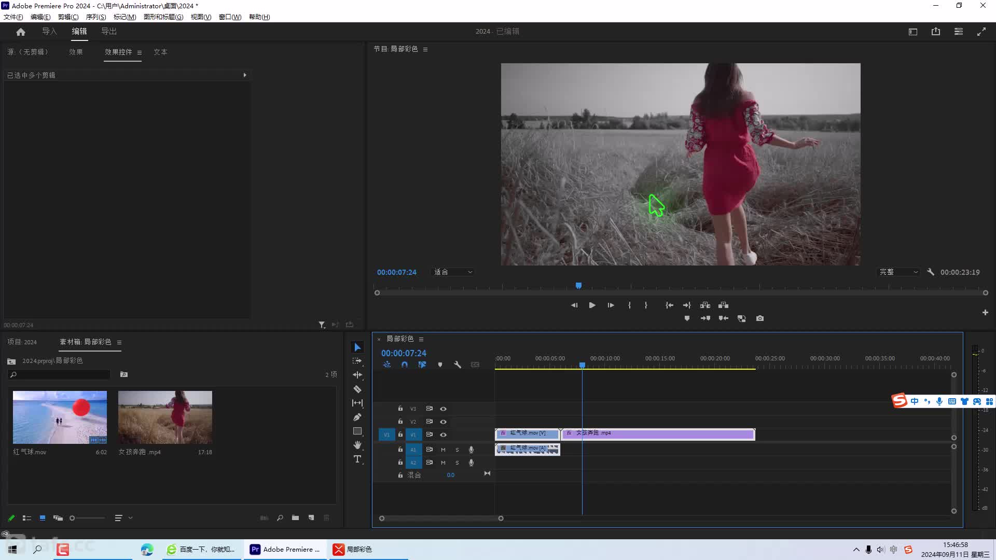
Task: Open the program monitor panel menu
Action: pos(425,49)
